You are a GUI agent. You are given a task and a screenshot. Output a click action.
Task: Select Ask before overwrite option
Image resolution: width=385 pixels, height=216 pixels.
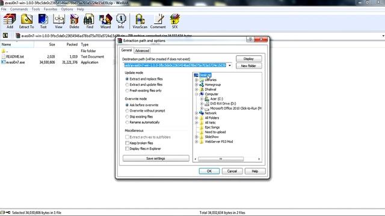pos(127,105)
